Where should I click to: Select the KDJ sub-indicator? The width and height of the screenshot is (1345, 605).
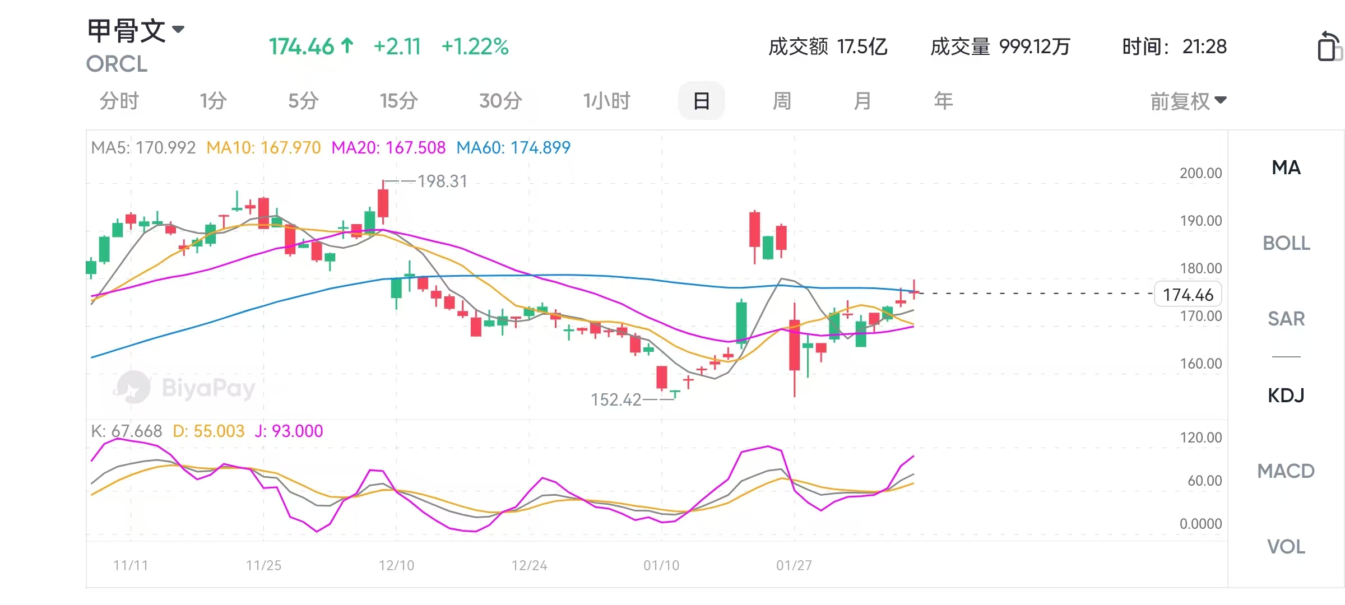click(1286, 395)
